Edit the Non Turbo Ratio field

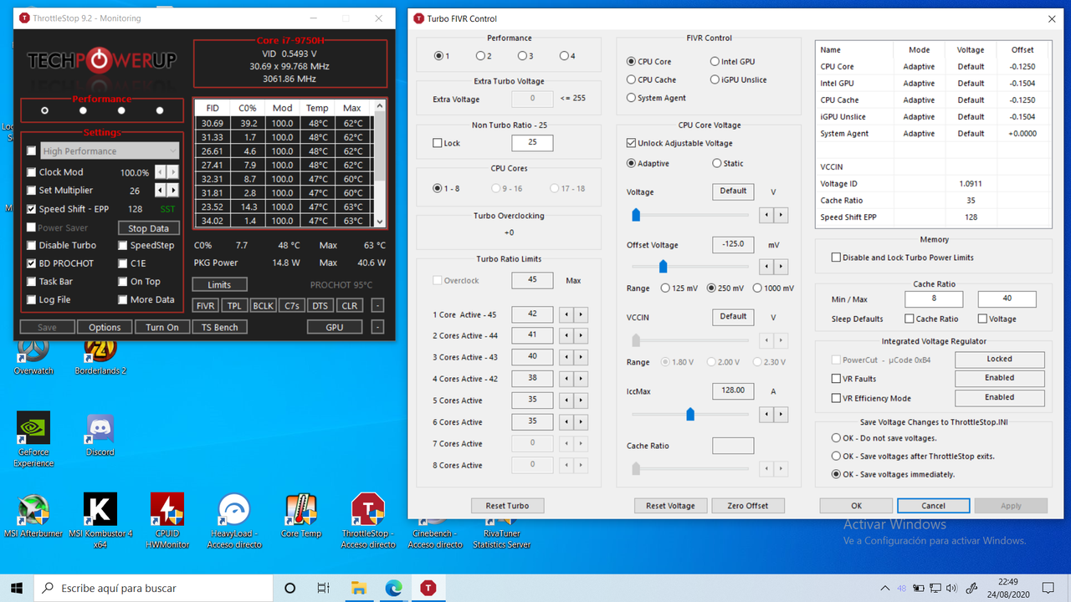click(532, 143)
